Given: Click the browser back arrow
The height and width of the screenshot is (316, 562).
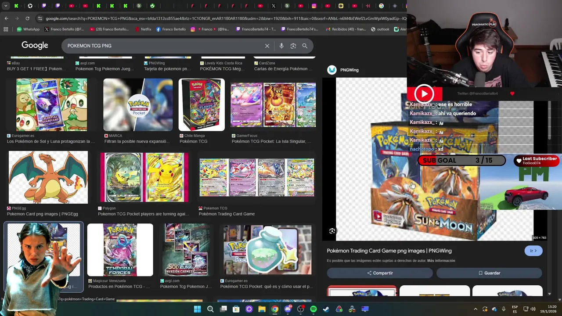Looking at the screenshot, I should (x=6, y=18).
